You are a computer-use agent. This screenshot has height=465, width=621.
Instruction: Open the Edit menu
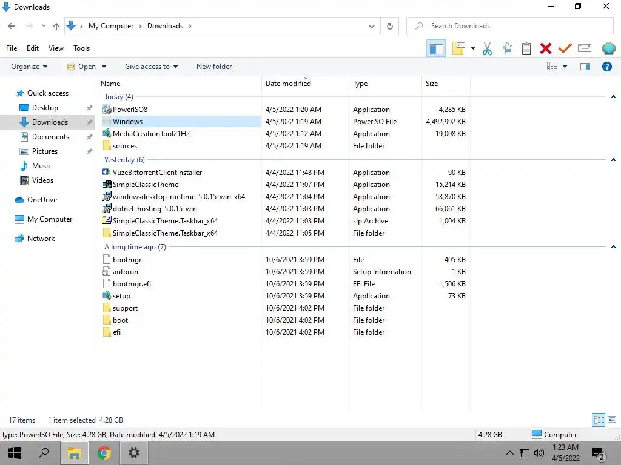pyautogui.click(x=33, y=48)
